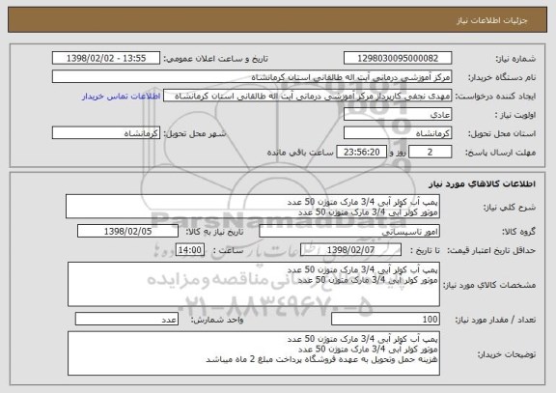Click the need date field 1398/02/05
This screenshot has height=393, width=556.
(127, 231)
